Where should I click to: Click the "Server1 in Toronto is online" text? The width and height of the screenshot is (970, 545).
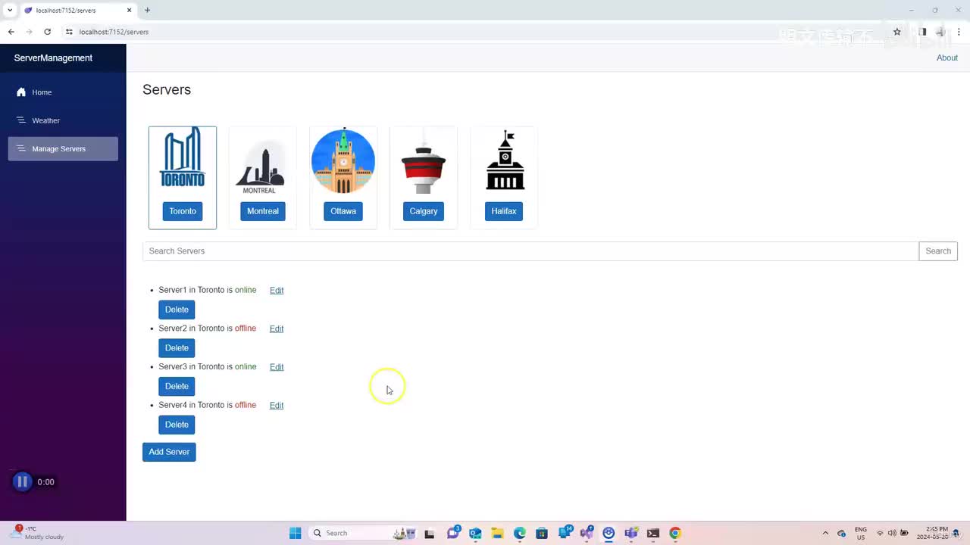(x=208, y=290)
